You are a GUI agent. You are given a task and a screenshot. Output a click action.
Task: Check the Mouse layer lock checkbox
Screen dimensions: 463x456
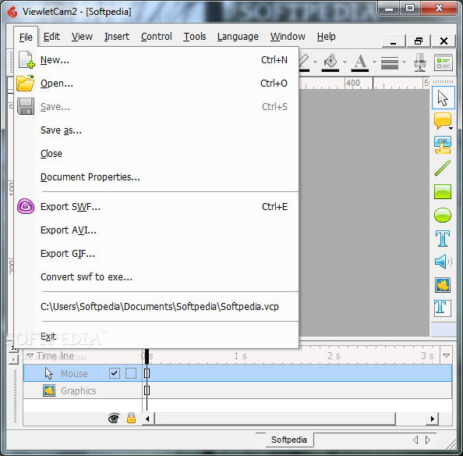point(131,373)
